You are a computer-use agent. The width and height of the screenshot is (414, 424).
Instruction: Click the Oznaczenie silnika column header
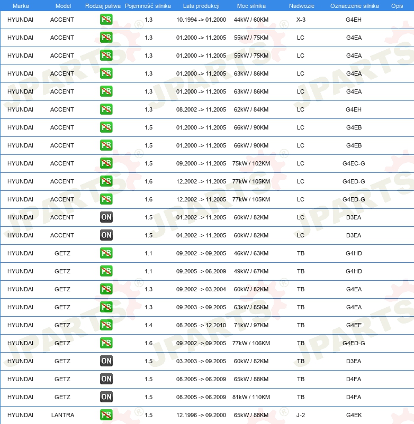[354, 6]
